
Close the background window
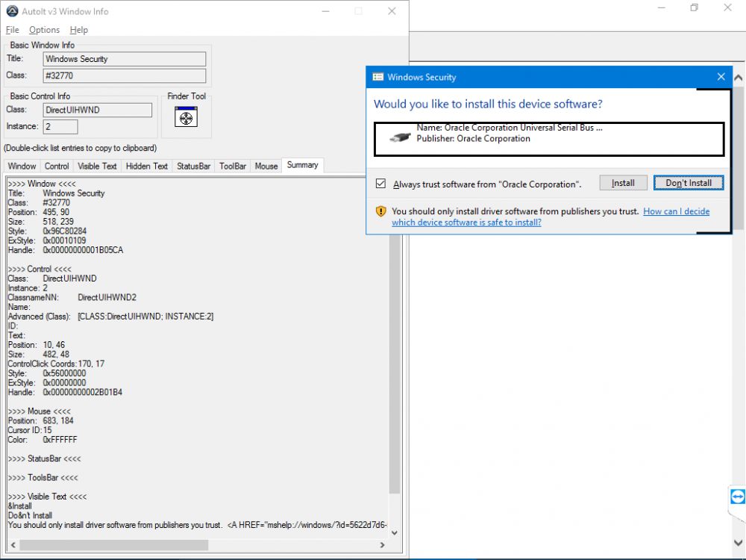point(728,7)
